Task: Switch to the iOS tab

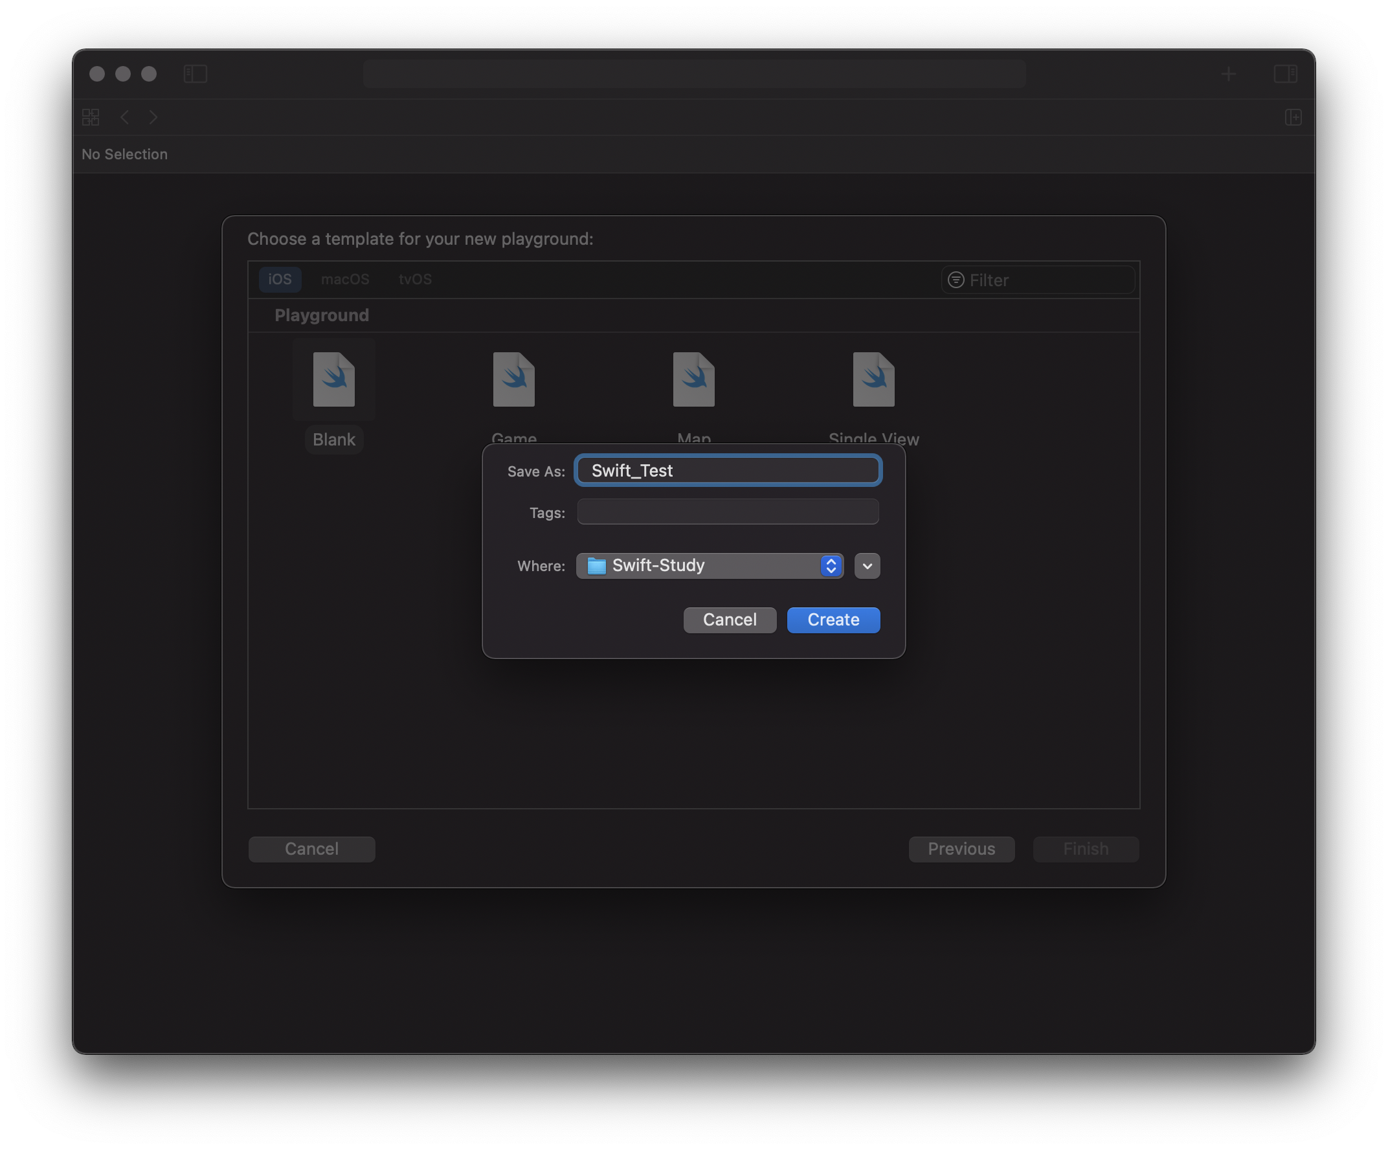Action: pos(280,279)
